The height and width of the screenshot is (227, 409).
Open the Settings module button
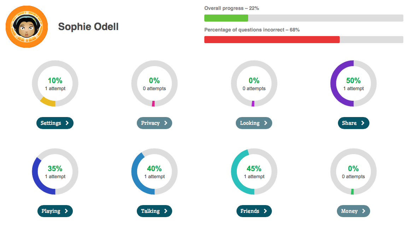click(x=55, y=123)
